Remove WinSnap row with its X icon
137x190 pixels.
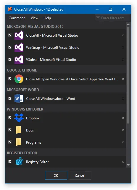123,48
